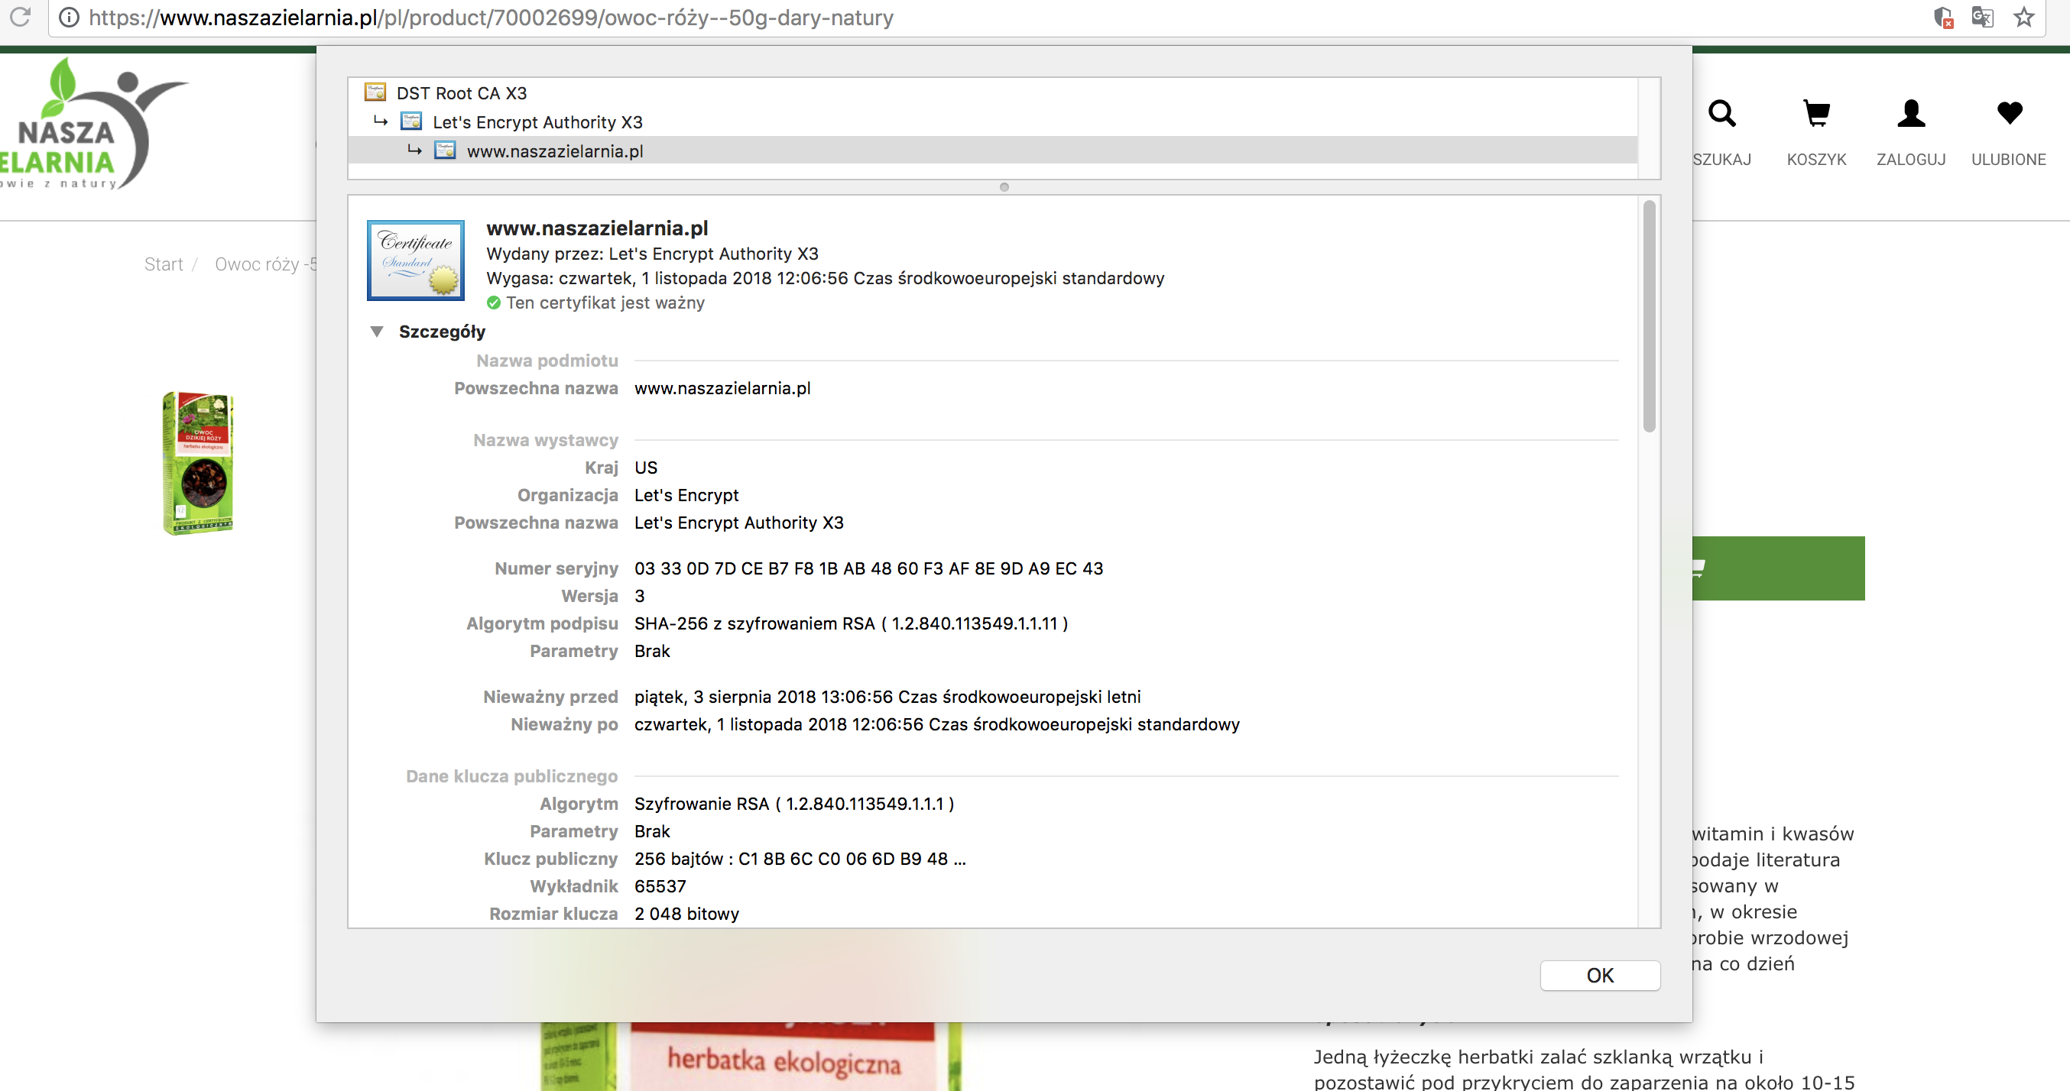Select DST Root CA X3 certificate

point(461,93)
